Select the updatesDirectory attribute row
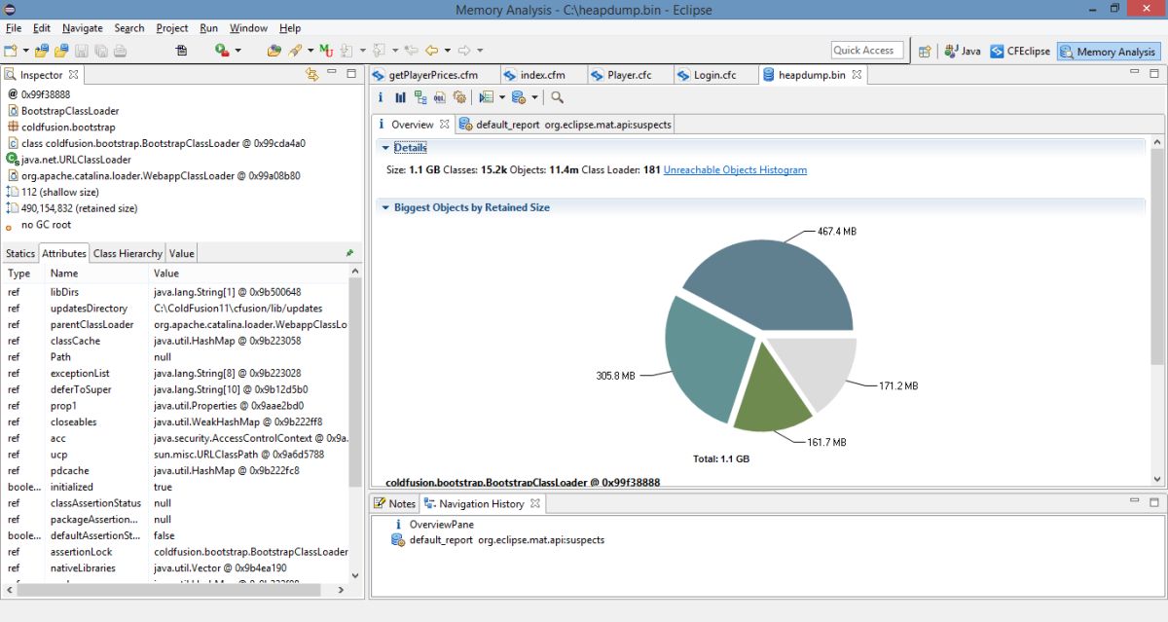 (176, 309)
